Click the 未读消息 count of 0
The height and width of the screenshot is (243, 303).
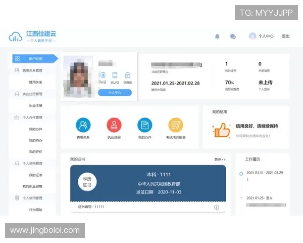pos(260,64)
